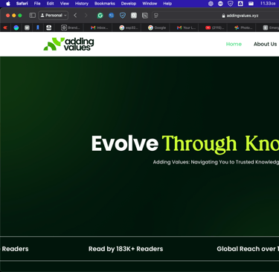This screenshot has width=279, height=272.
Task: Open the Develop menu
Action: click(x=129, y=4)
